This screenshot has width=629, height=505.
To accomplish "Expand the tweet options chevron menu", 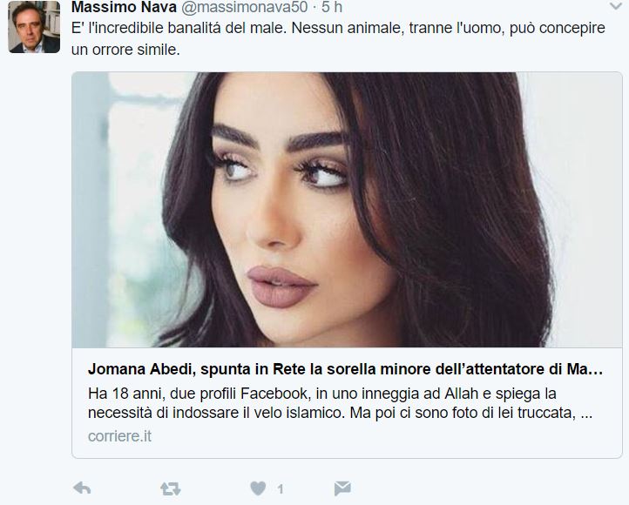I will coord(616,6).
